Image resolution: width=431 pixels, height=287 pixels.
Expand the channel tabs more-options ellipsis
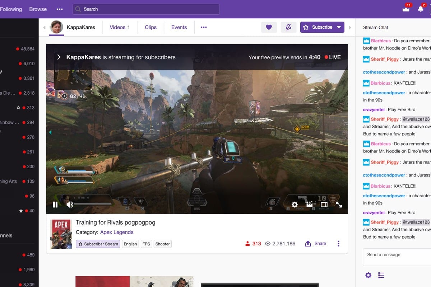[204, 27]
